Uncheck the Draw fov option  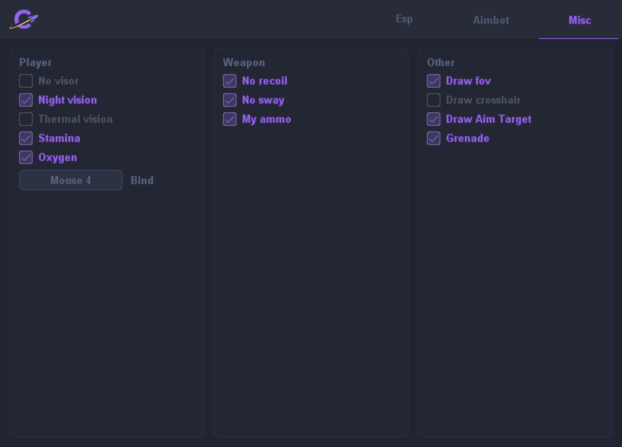[x=434, y=81]
